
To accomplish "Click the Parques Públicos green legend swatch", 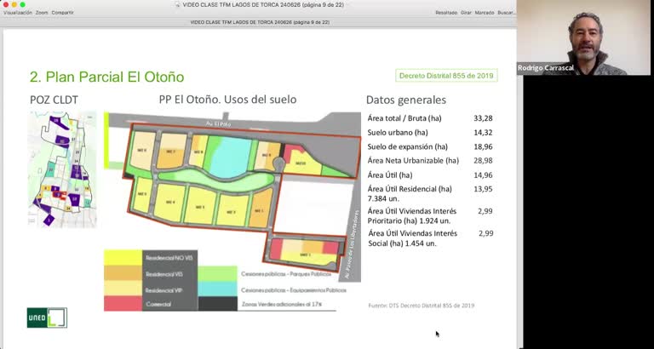I will click(217, 274).
